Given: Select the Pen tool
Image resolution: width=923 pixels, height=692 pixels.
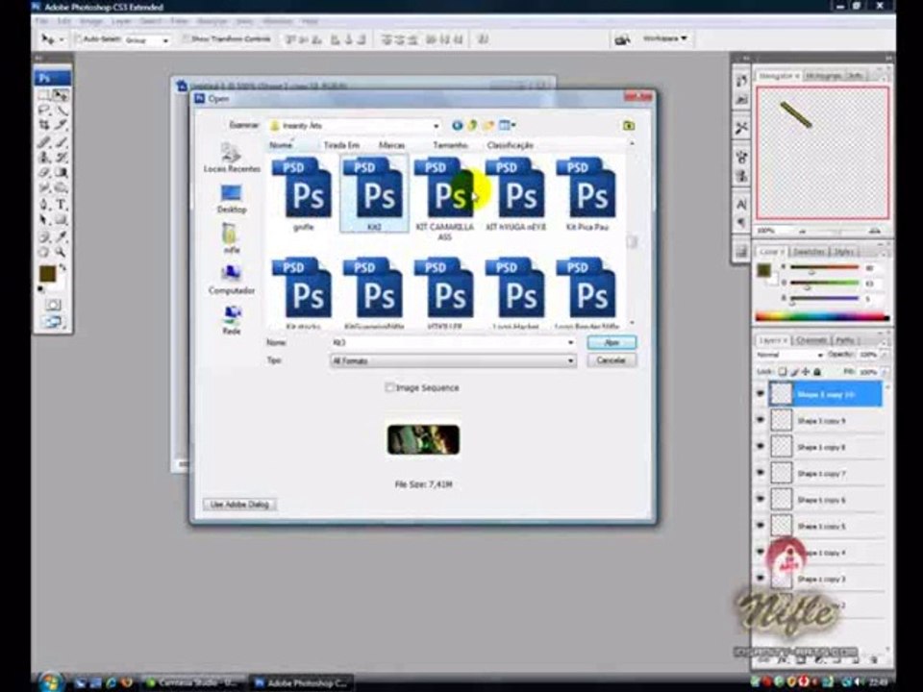Looking at the screenshot, I should (44, 204).
